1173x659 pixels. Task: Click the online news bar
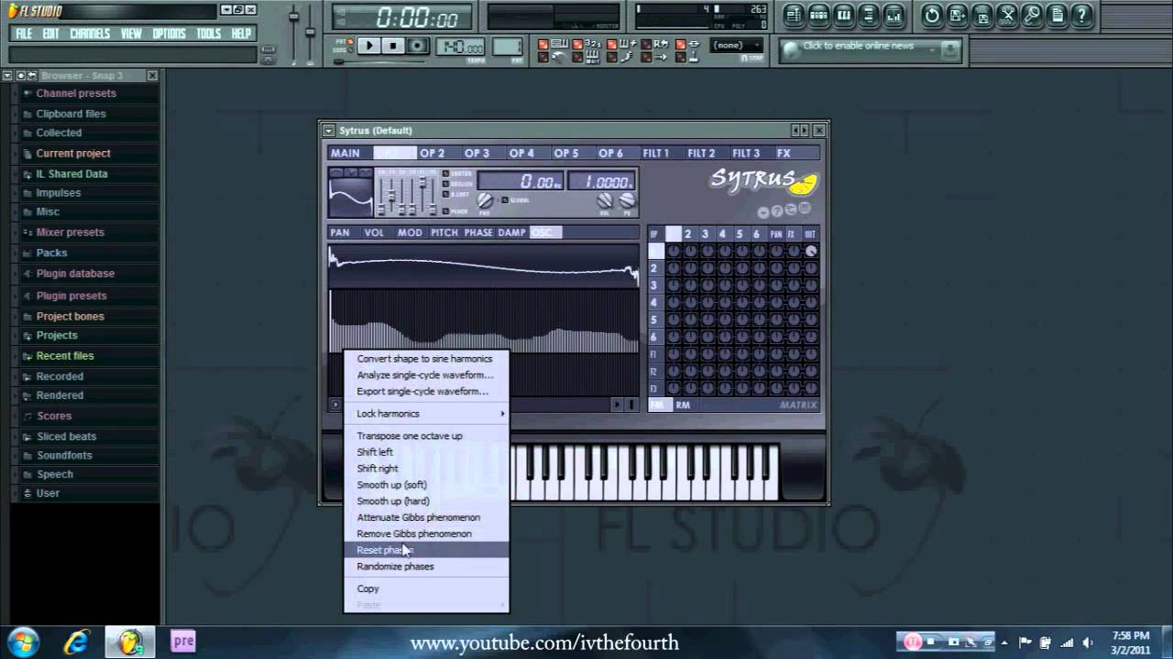tap(871, 49)
